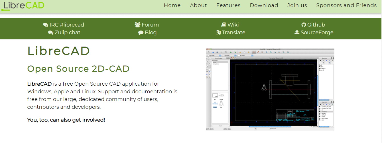Open the LibreCAD application screenshot image
The image size is (382, 143).
270,89
